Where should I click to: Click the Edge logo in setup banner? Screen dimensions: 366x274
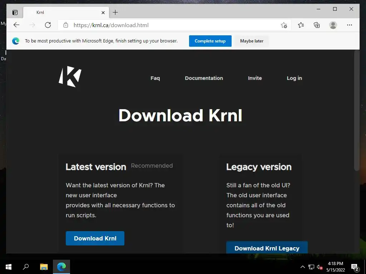[16, 41]
